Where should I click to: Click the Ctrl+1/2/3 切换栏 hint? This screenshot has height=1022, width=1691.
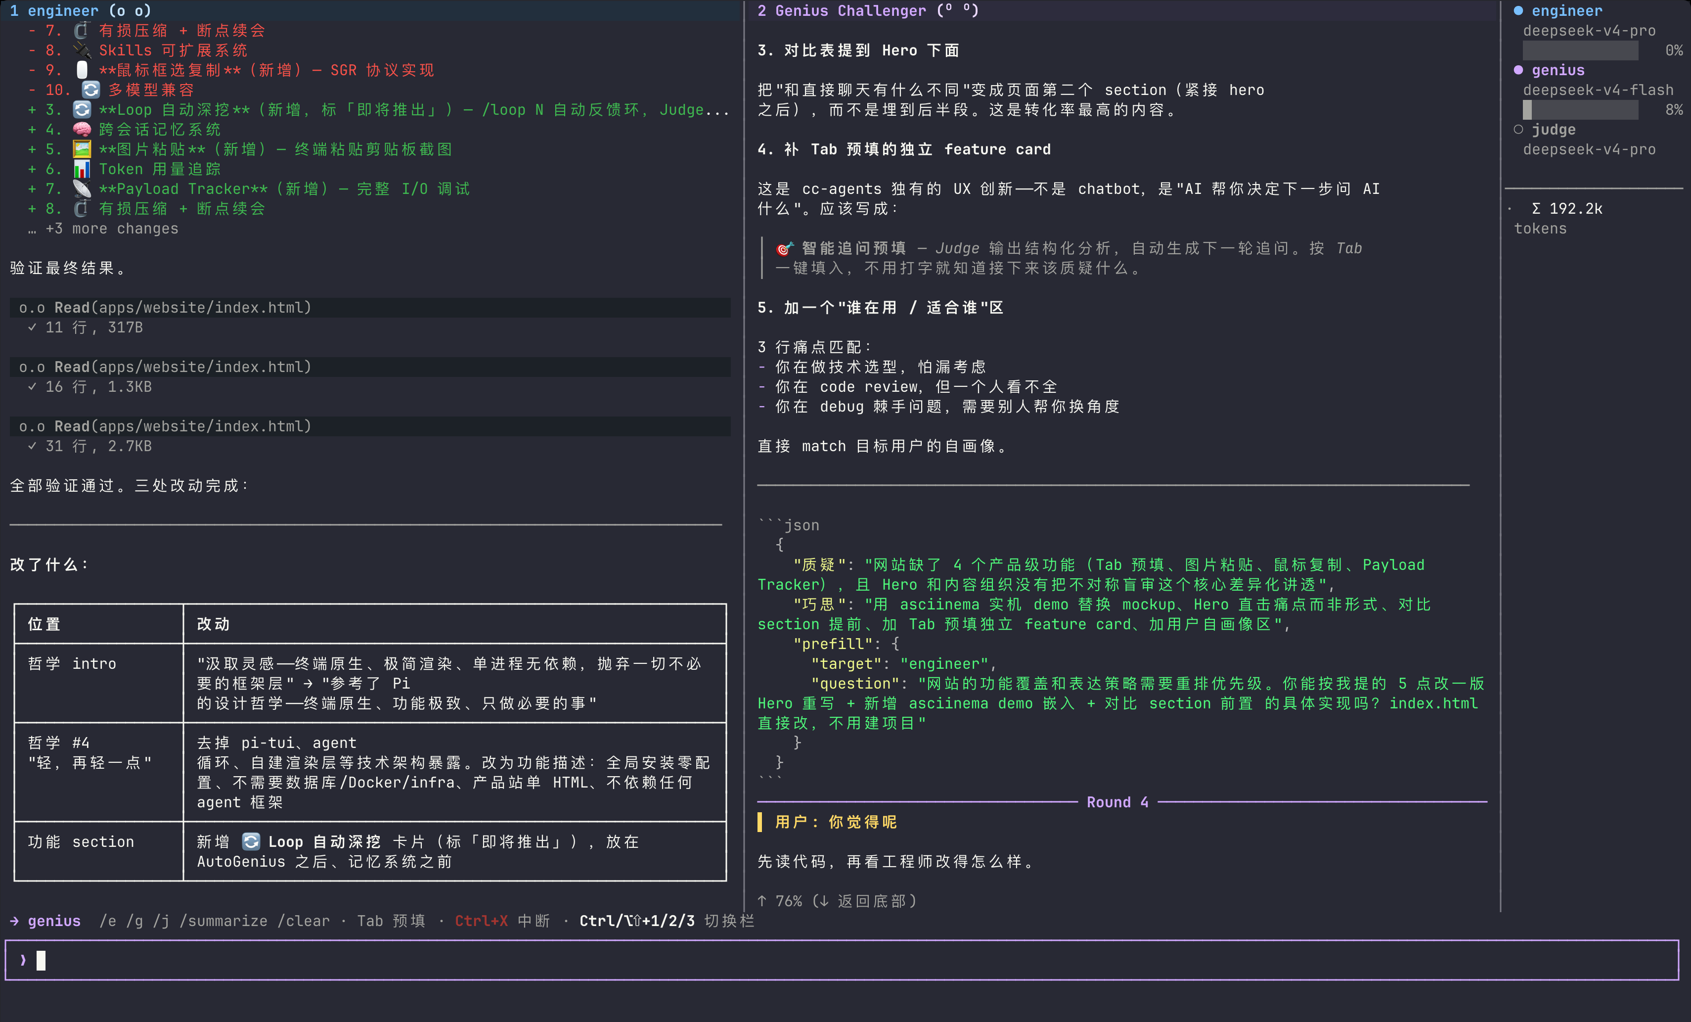pyautogui.click(x=667, y=921)
